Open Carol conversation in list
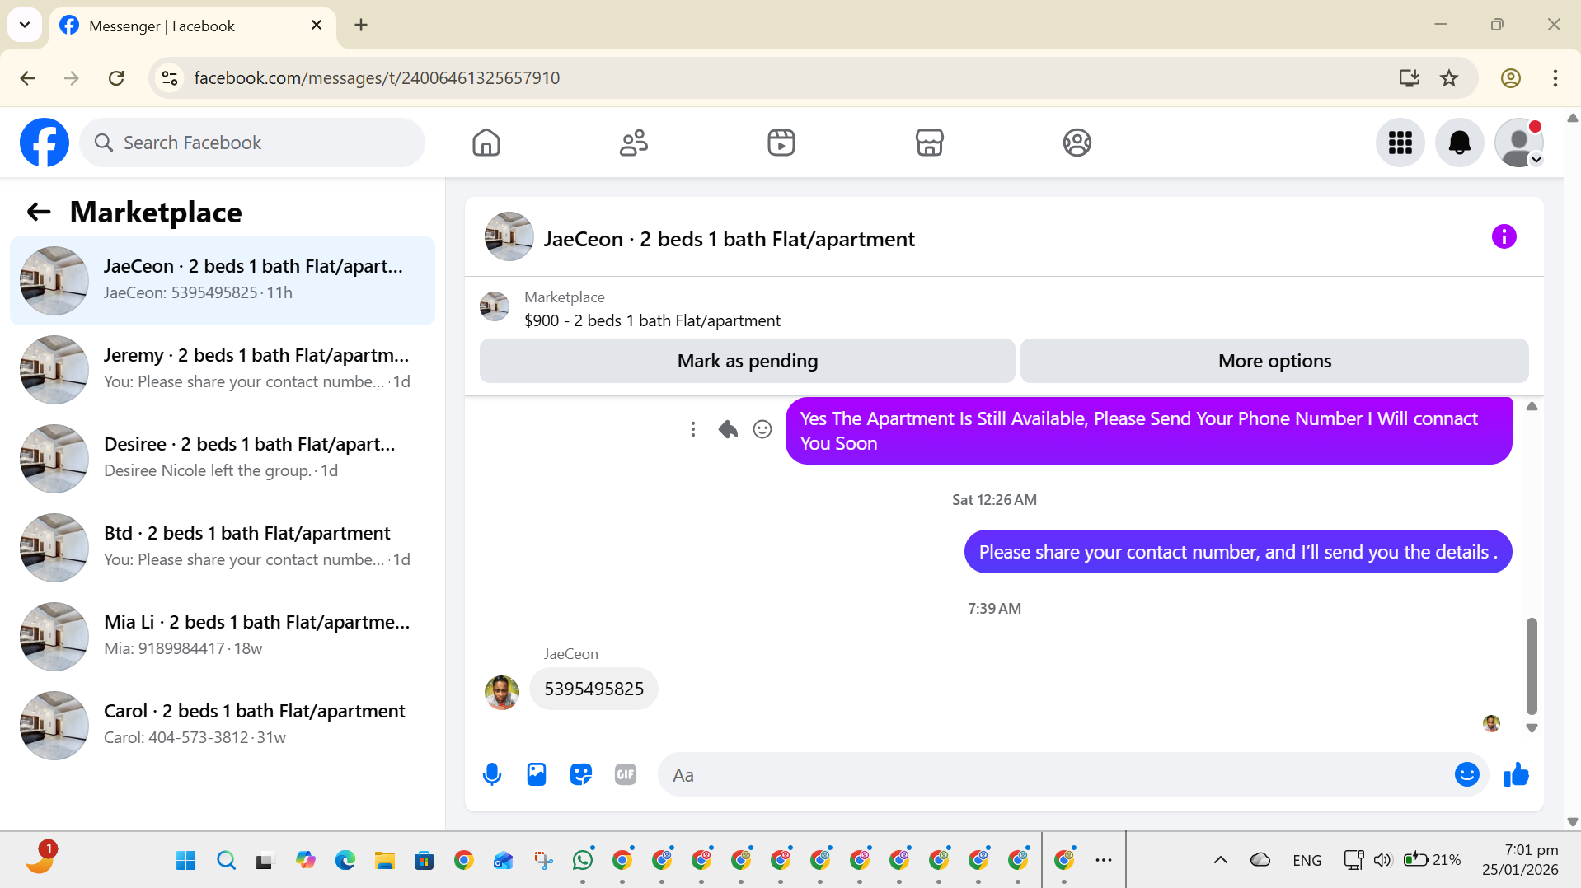The width and height of the screenshot is (1581, 888). tap(223, 726)
